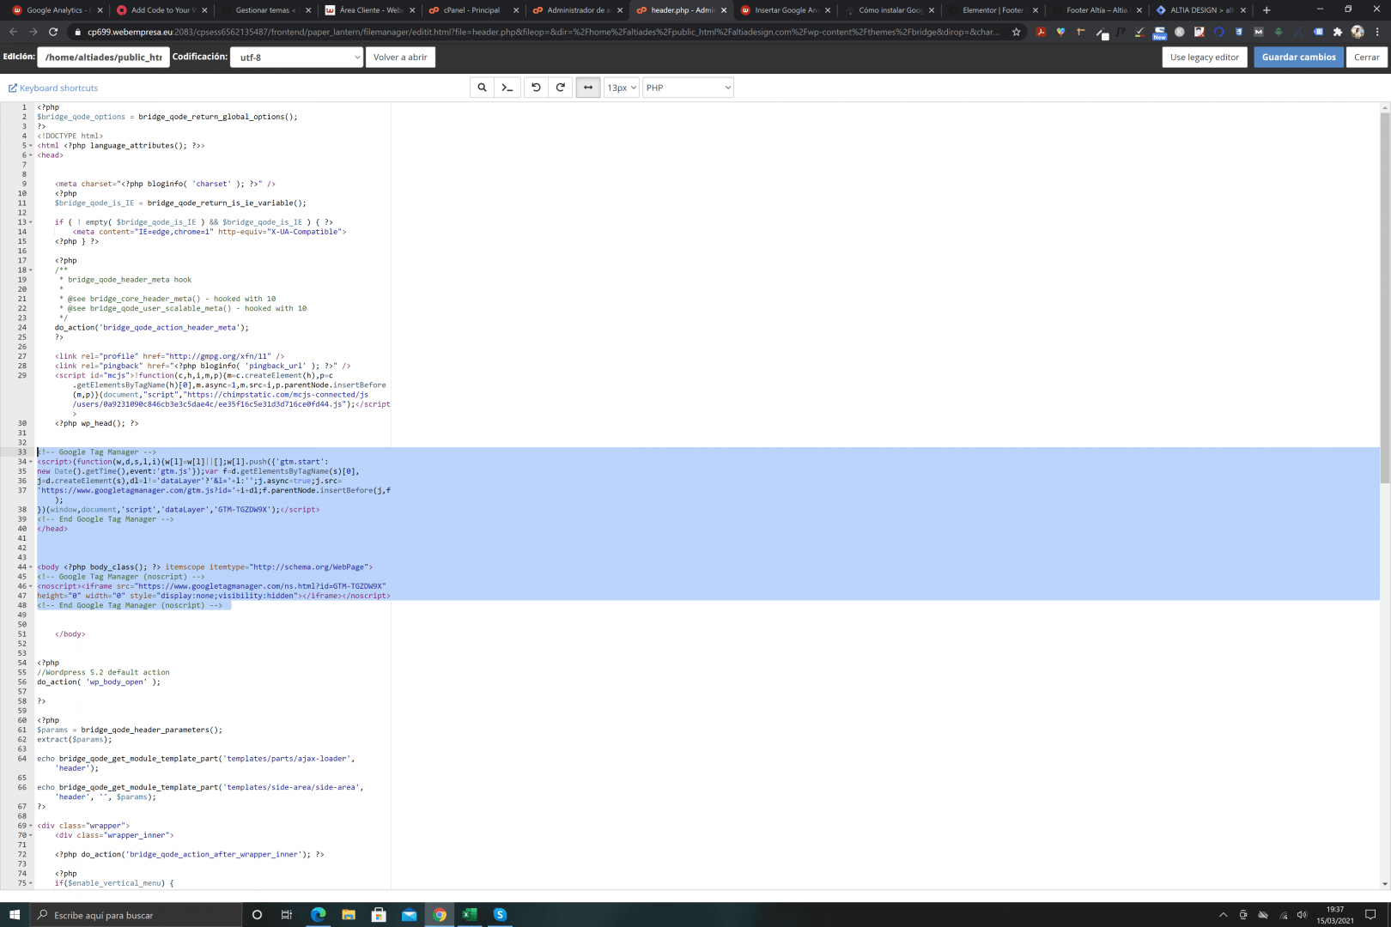Collapse the wrapper_inner div fold at line 70

point(31,835)
